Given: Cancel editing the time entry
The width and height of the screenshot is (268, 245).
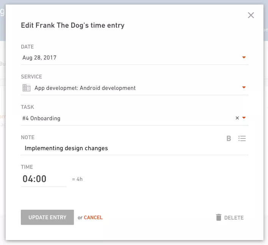Looking at the screenshot, I should tap(93, 217).
